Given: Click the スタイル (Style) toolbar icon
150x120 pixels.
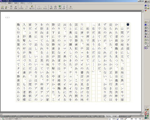Looking at the screenshot, I should tap(70, 7).
